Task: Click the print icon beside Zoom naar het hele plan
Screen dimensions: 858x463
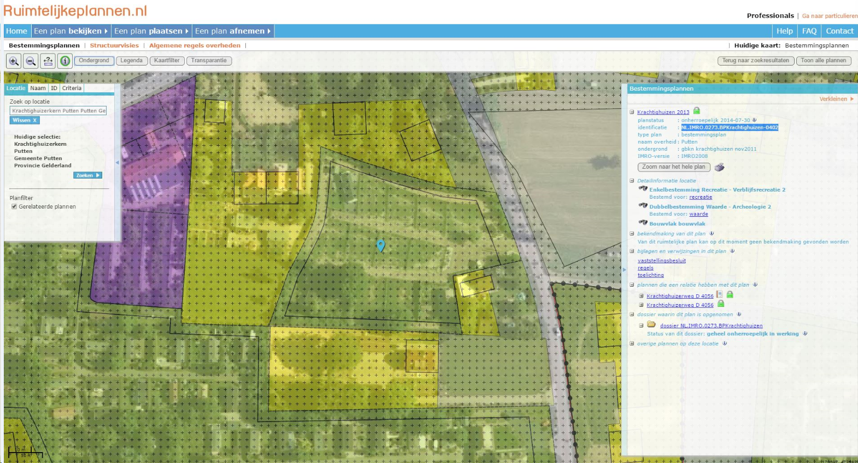Action: 719,167
